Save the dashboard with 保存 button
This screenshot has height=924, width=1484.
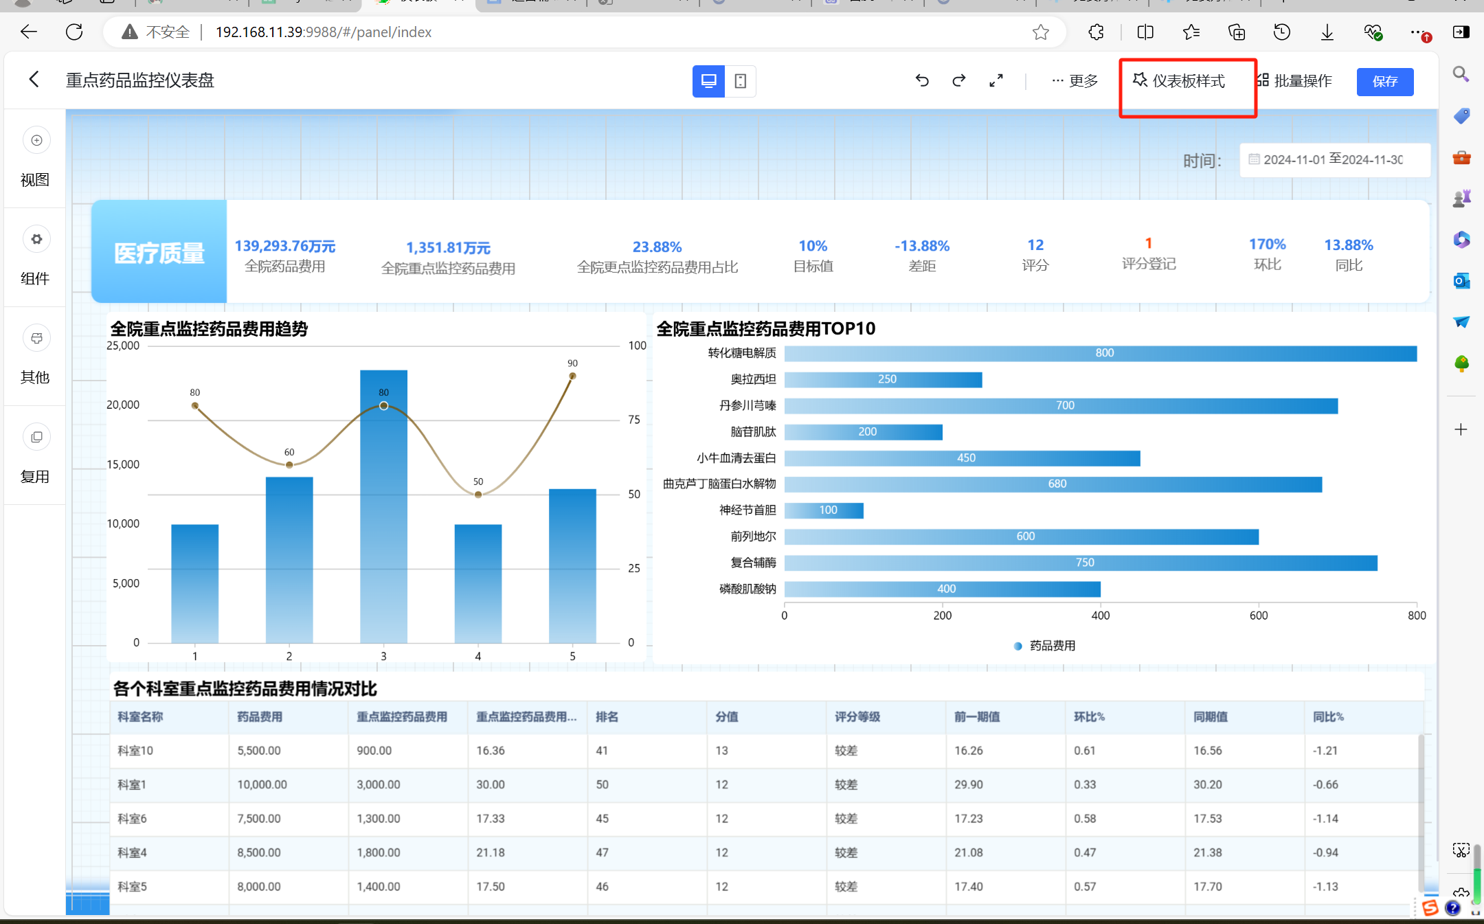(1385, 82)
